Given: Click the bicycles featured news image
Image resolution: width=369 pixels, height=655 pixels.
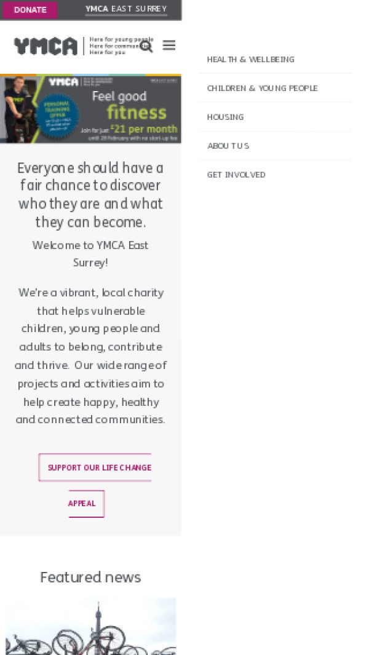Looking at the screenshot, I should [x=90, y=626].
